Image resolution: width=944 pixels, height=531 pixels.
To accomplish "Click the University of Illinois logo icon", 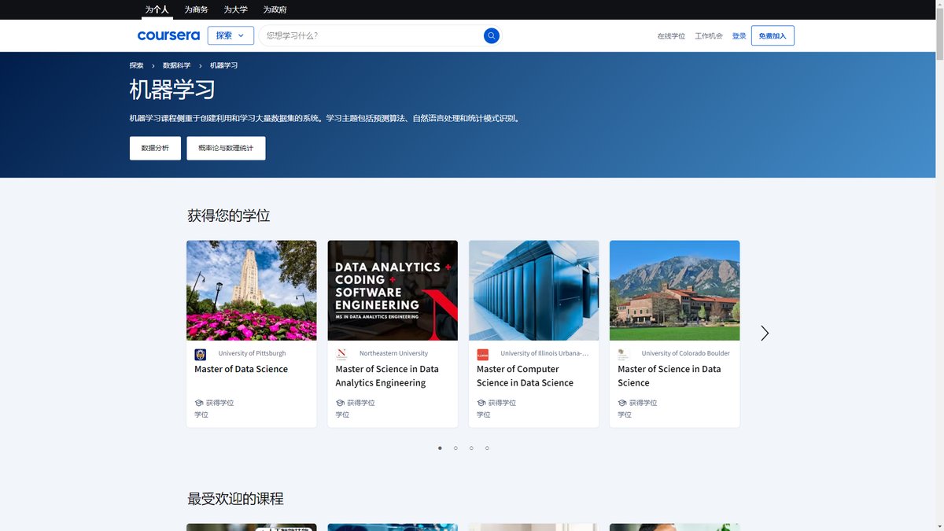I will pyautogui.click(x=482, y=354).
